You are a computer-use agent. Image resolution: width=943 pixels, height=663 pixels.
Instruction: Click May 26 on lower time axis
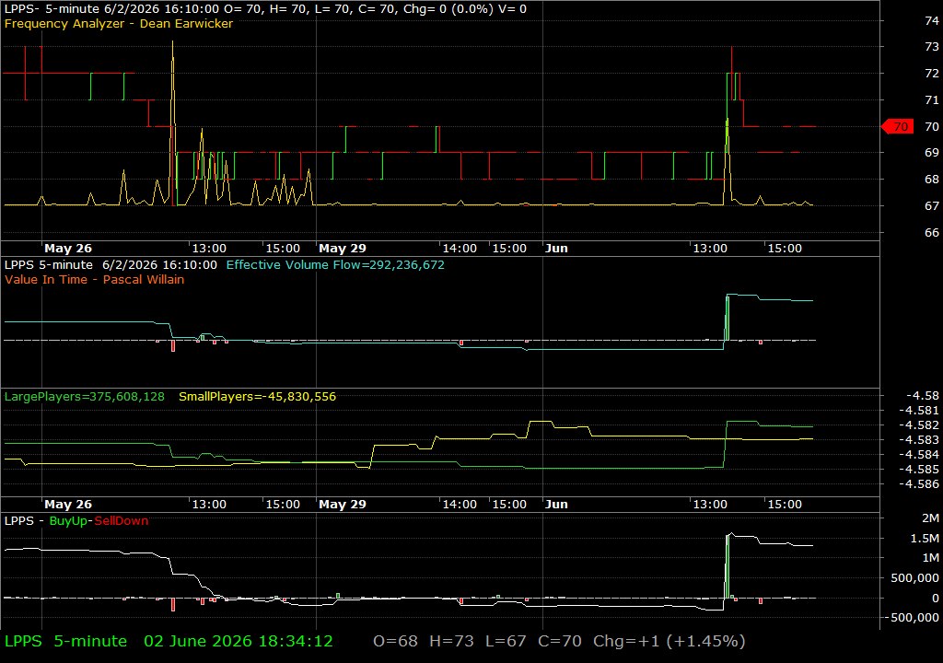68,505
